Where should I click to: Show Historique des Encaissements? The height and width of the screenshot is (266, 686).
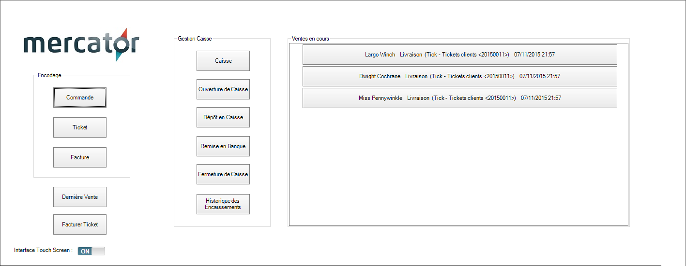[223, 204]
